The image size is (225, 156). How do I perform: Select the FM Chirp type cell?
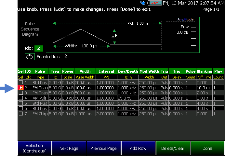click(40, 114)
